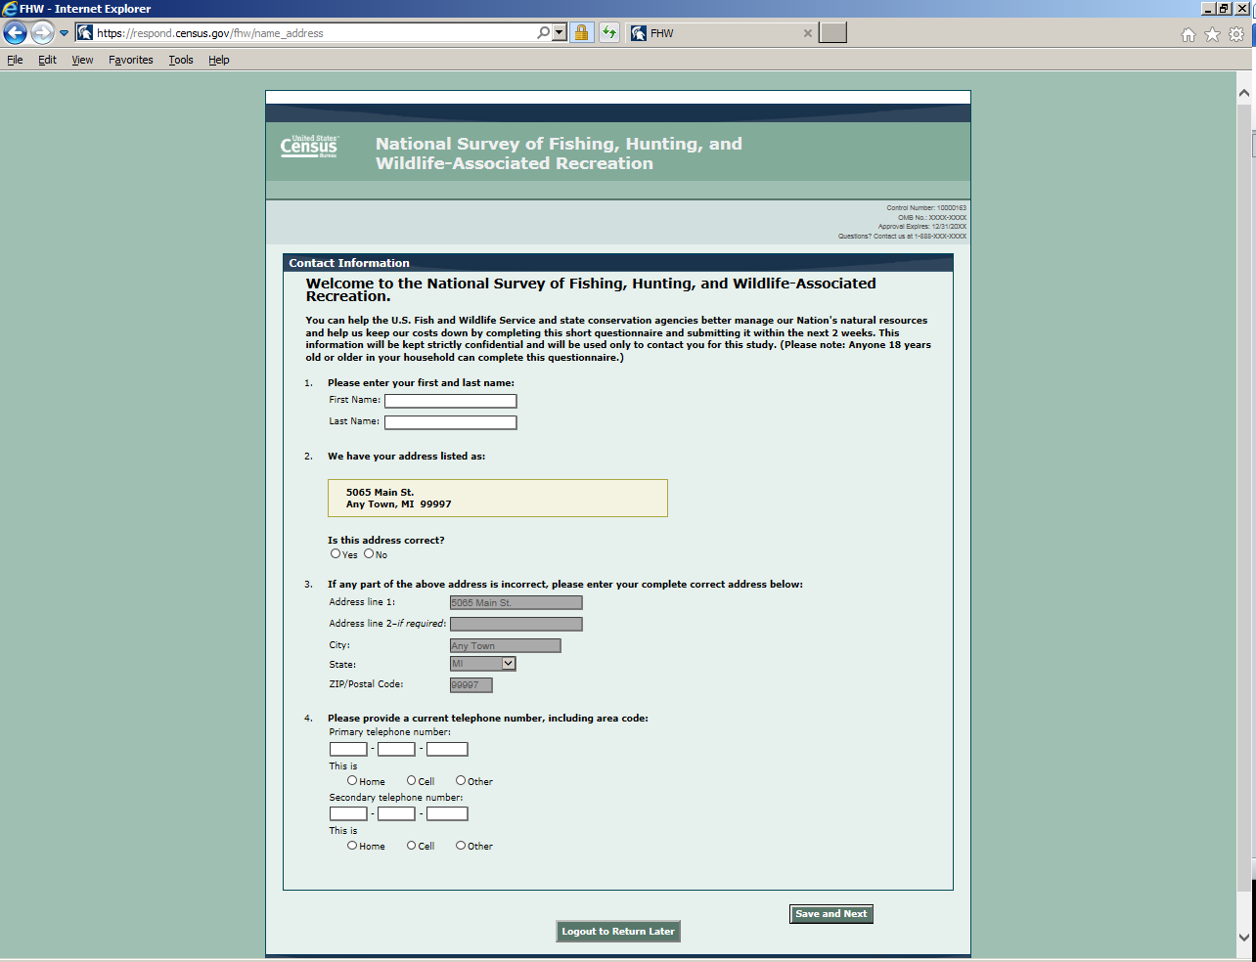Click the browser Back arrow button

(x=15, y=33)
